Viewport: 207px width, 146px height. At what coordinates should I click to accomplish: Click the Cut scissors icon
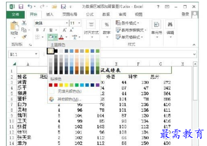tap(24, 23)
